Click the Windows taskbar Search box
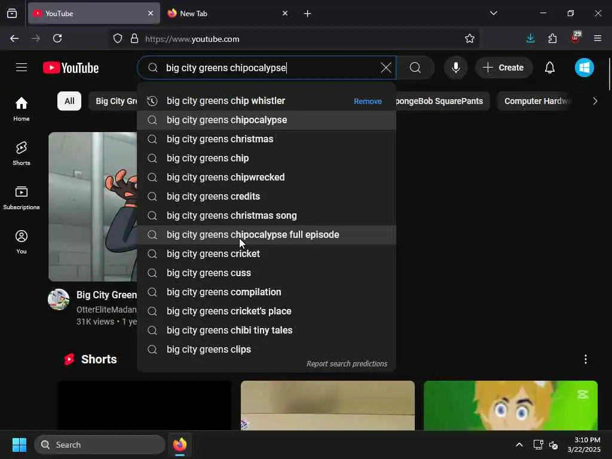The image size is (612, 459). coord(100,445)
